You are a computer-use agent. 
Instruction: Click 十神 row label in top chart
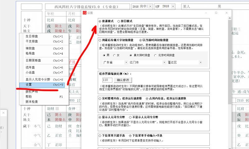[27, 20]
